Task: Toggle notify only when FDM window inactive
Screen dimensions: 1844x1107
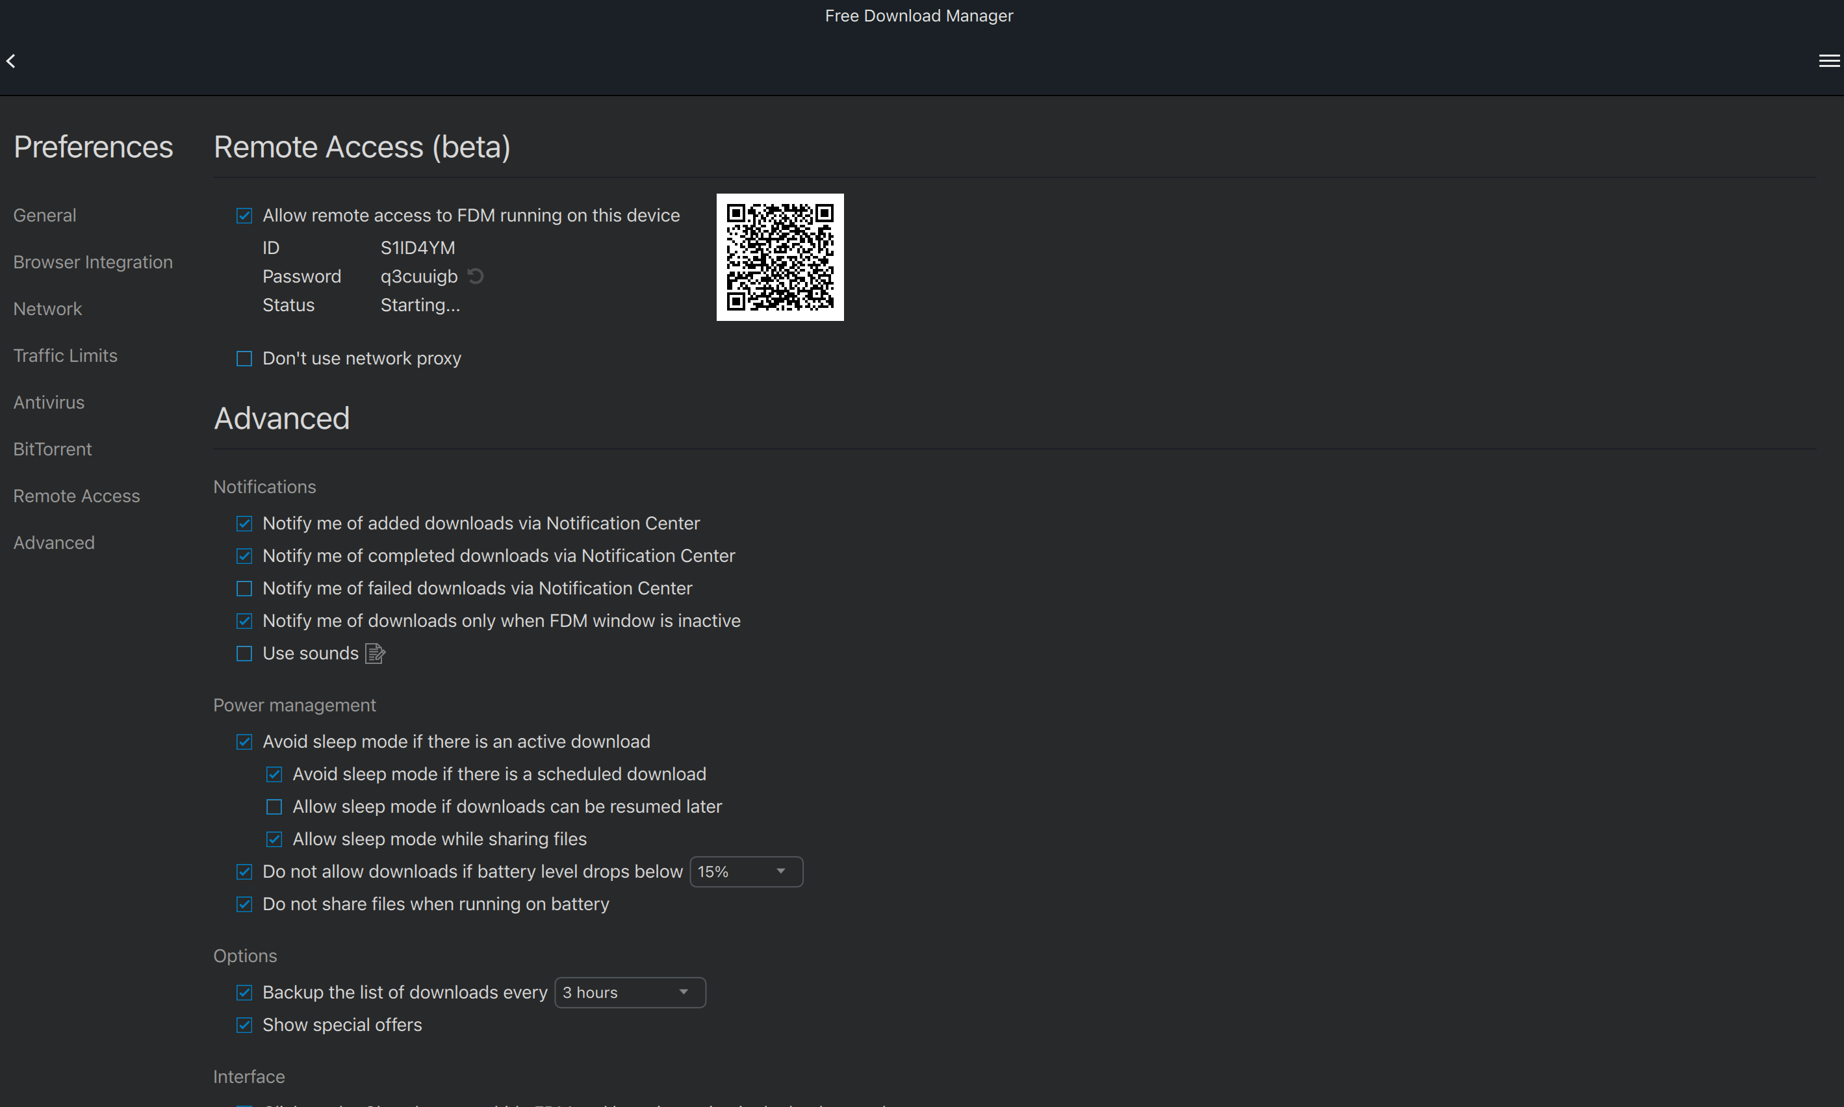Action: tap(244, 621)
